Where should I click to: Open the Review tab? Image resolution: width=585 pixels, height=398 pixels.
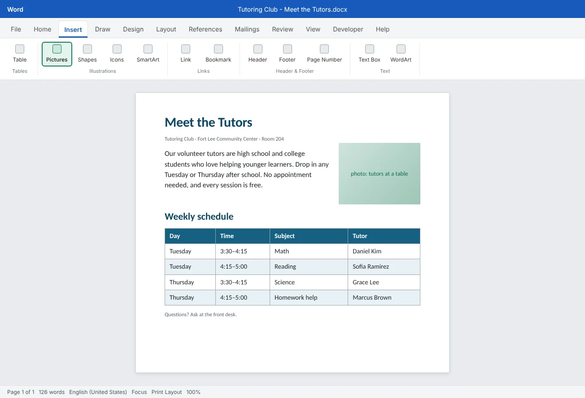pos(283,29)
